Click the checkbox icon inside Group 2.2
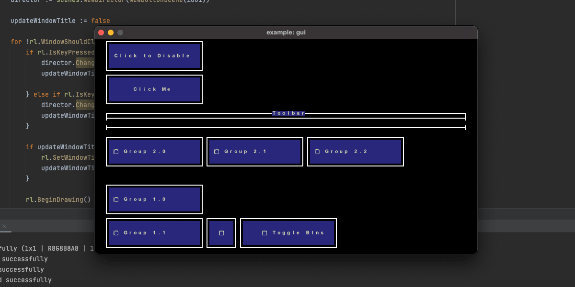Viewport: 575px width, 287px height. coord(318,151)
